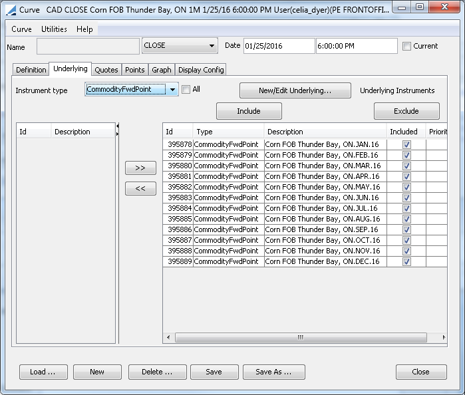Viewport: 465px width, 395px height.
Task: Click the Date field showing 01/25/2016
Action: [x=279, y=47]
